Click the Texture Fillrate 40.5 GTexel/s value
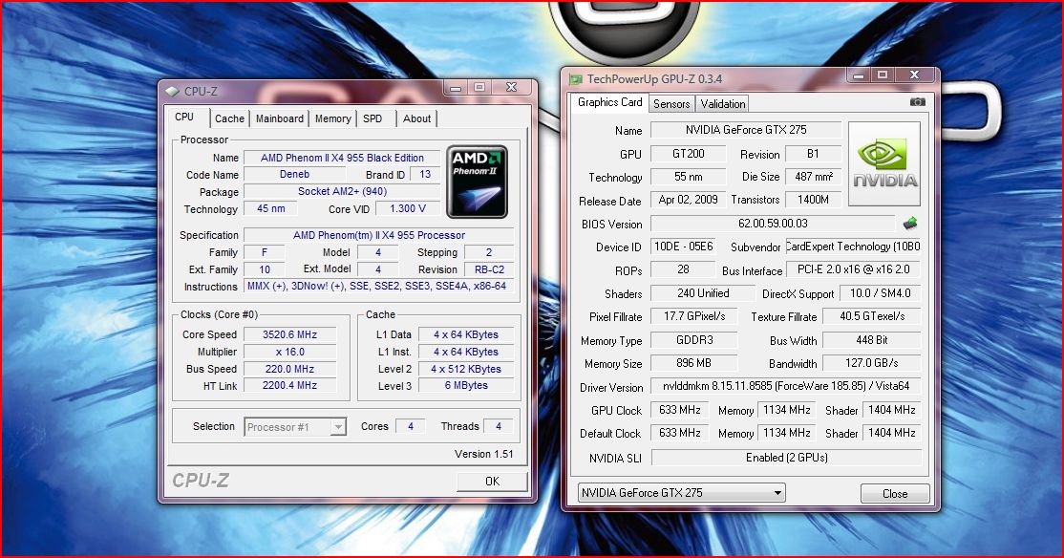1064x558 pixels. [x=871, y=316]
